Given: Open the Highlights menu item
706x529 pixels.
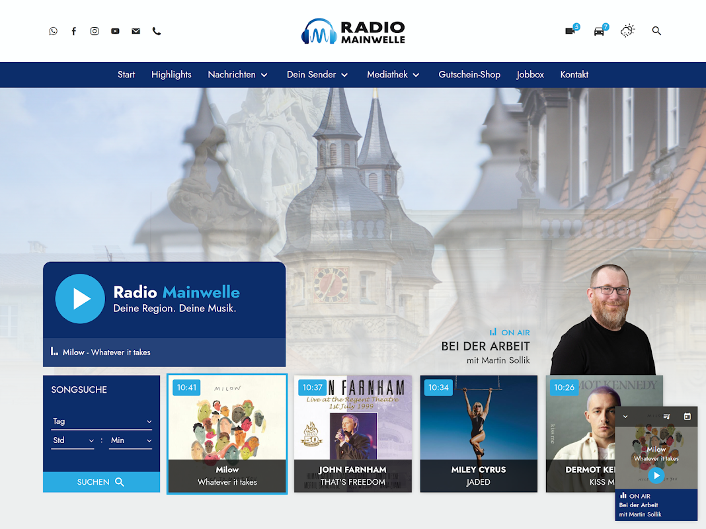Looking at the screenshot, I should point(171,75).
